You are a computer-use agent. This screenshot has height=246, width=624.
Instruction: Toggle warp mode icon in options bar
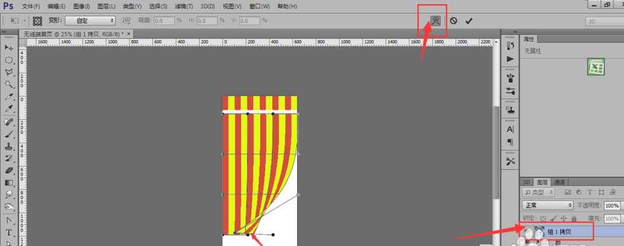point(436,21)
